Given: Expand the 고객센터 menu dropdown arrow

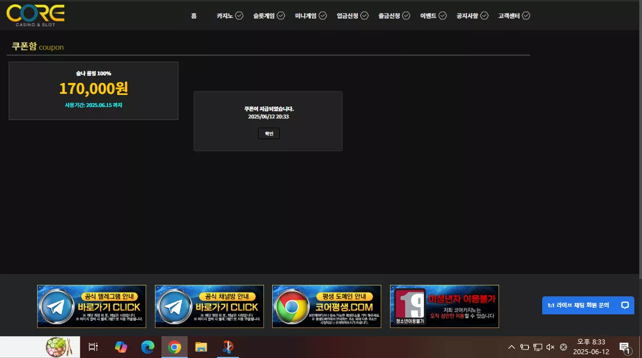Looking at the screenshot, I should point(526,16).
